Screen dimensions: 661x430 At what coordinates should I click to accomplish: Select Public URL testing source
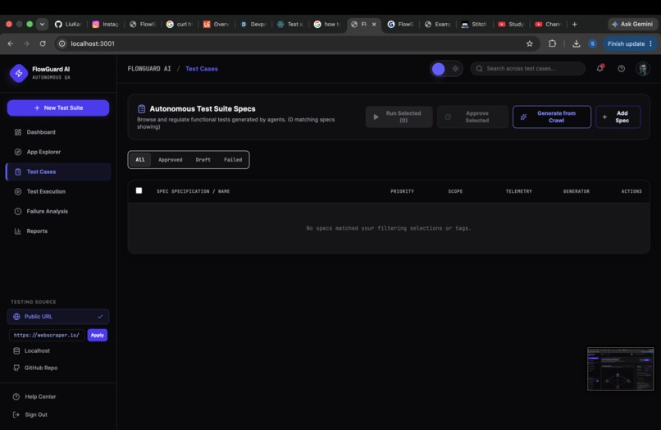[58, 317]
